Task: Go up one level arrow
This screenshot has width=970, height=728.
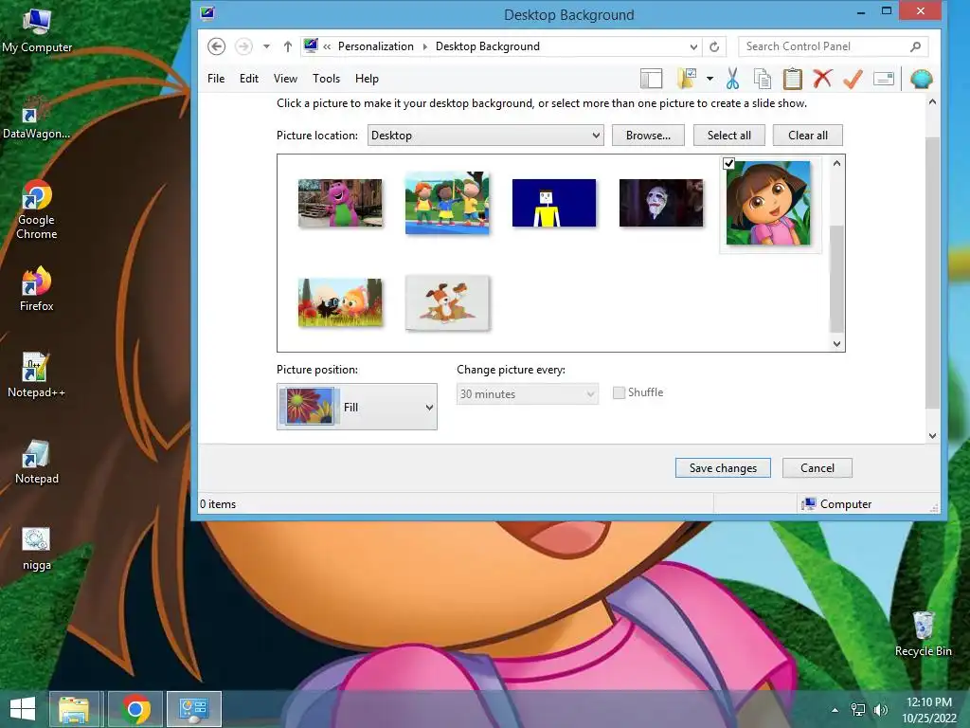Action: click(x=288, y=46)
